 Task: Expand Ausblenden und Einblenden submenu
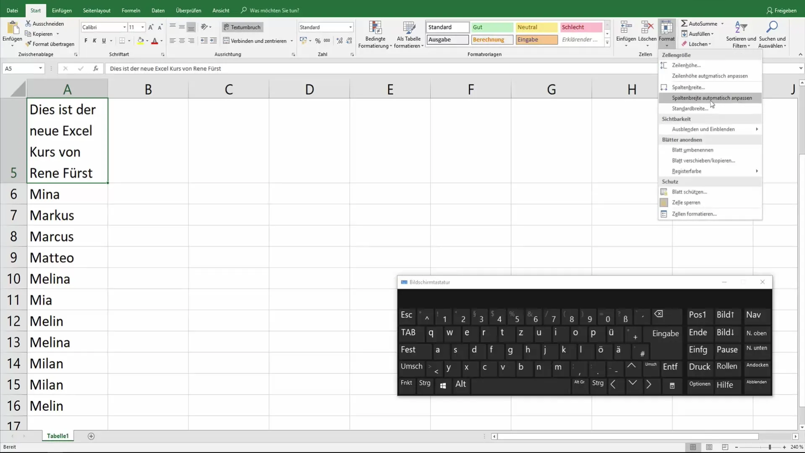(x=710, y=129)
